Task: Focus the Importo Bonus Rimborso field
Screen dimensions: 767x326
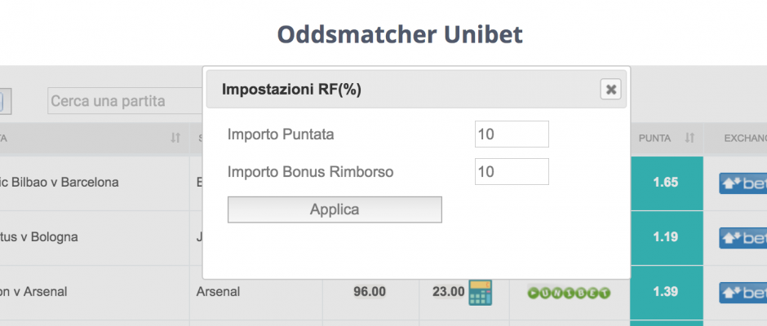Action: [512, 171]
